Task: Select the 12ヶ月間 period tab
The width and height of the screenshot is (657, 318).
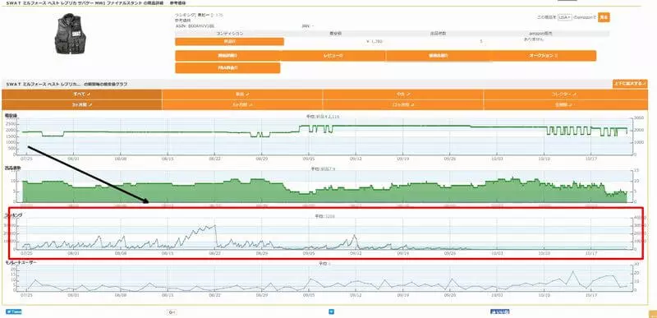Action: pos(402,104)
